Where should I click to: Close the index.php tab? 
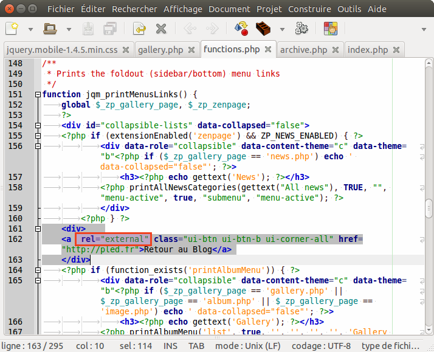coord(396,50)
